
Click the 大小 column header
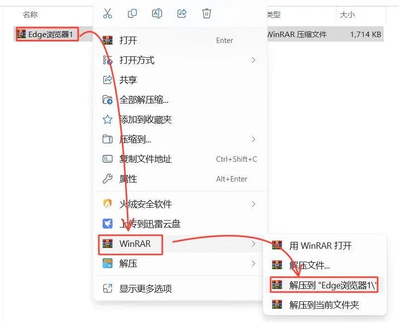(x=347, y=14)
